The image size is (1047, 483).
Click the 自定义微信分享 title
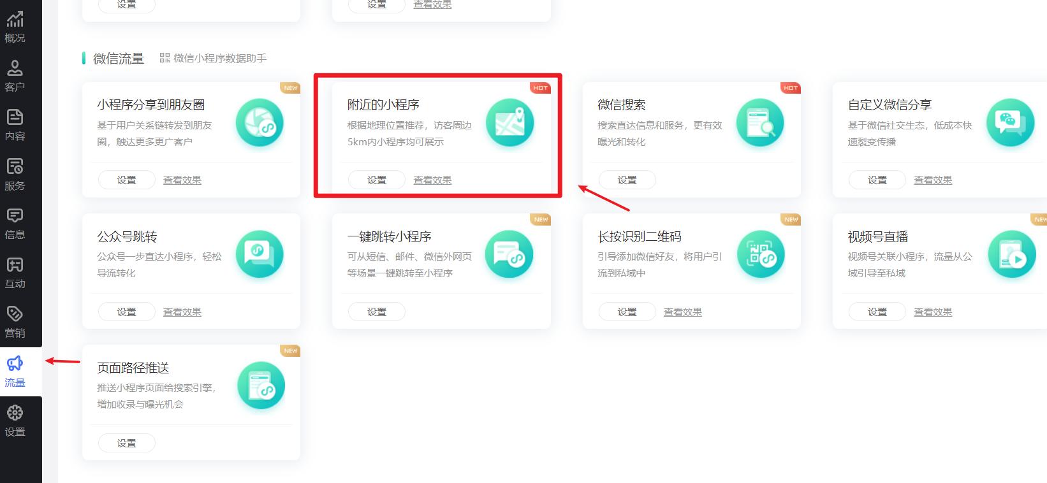(890, 105)
